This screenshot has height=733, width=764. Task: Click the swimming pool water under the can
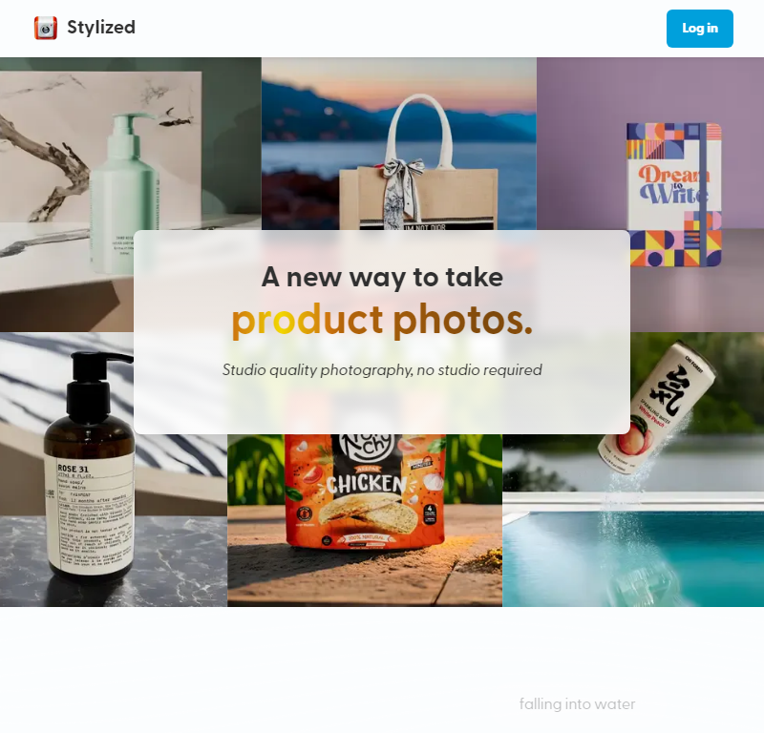(x=633, y=560)
